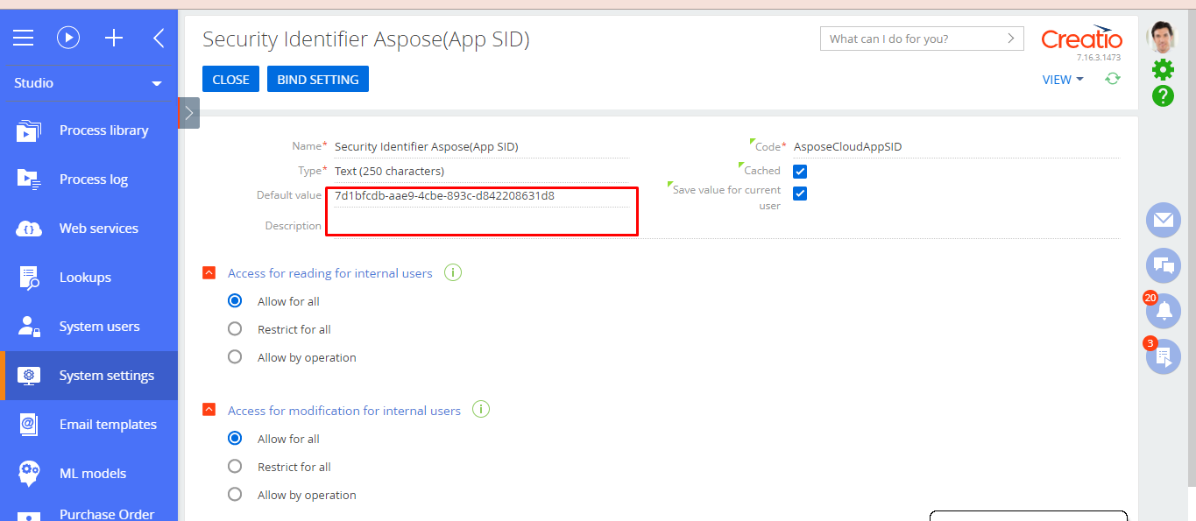The height and width of the screenshot is (521, 1196).
Task: Click info icon beside reading access
Action: pyautogui.click(x=453, y=273)
